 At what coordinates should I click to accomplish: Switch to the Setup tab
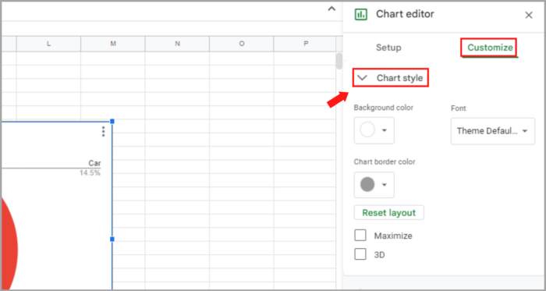[388, 48]
